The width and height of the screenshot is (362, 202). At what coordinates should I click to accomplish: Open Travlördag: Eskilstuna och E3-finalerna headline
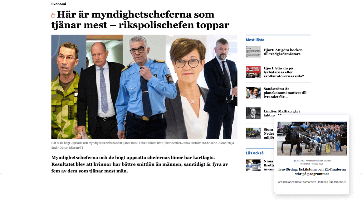coord(312,171)
